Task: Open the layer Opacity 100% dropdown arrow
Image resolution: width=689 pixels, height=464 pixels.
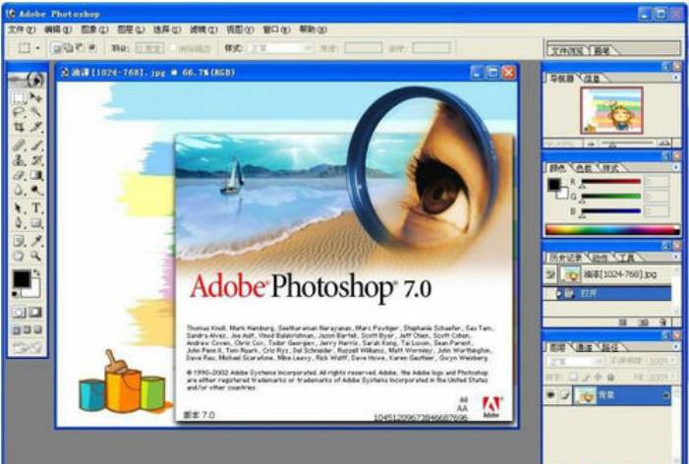Action: (672, 361)
